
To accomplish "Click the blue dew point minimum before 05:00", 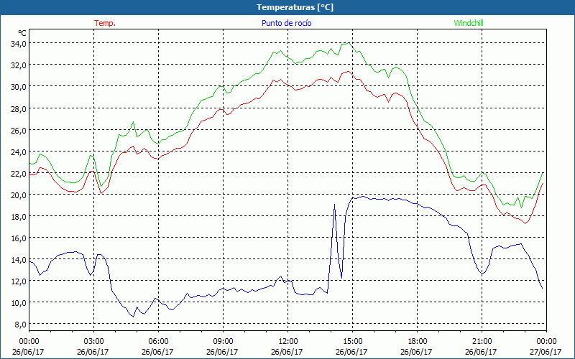I will (x=133, y=316).
